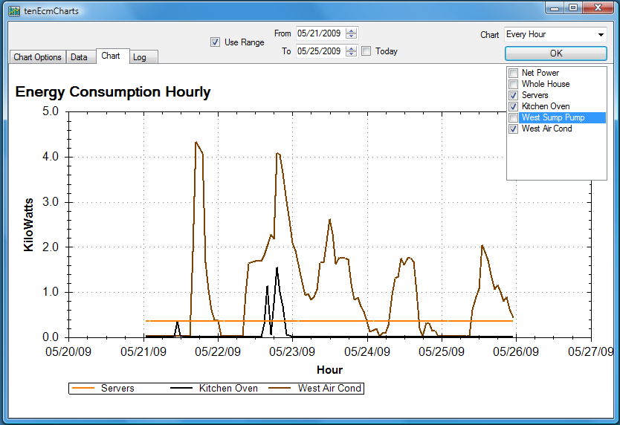Image resolution: width=620 pixels, height=425 pixels.
Task: Click the West Air Cond brown legend swatch
Action: click(280, 389)
